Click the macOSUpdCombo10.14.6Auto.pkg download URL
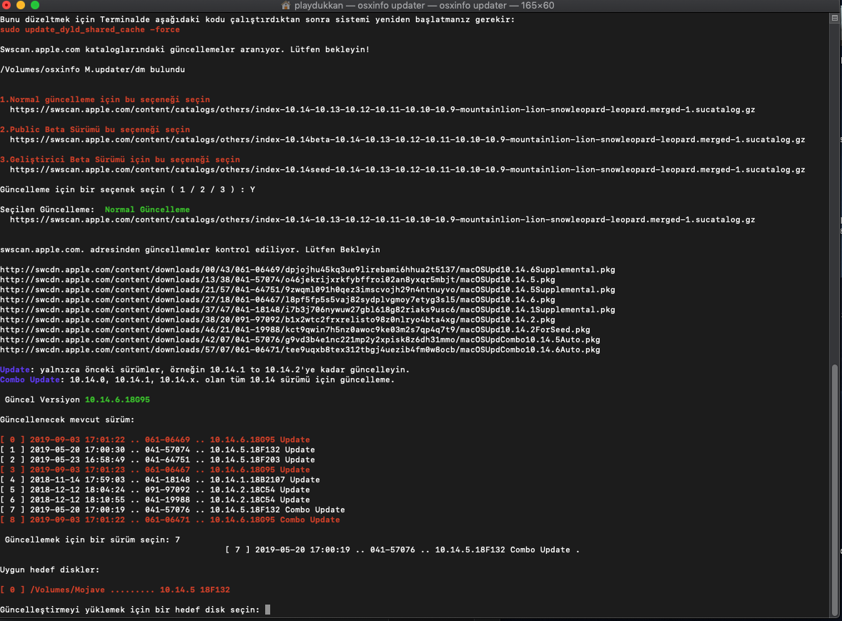This screenshot has width=842, height=621. (x=299, y=350)
